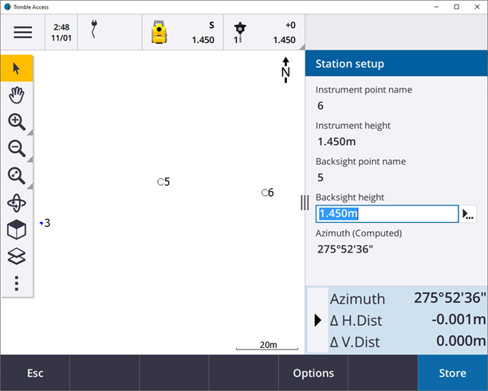This screenshot has height=391, width=488.
Task: Click the Zoom out magnifier
Action: (x=17, y=148)
